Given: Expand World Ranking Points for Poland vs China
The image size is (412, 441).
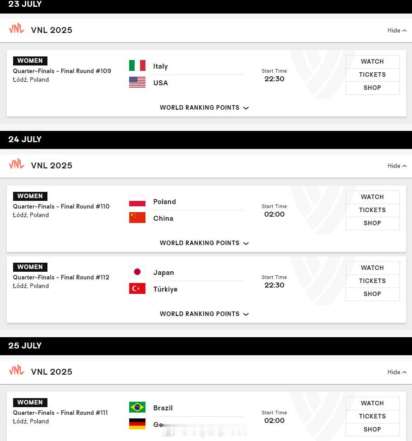Looking at the screenshot, I should coord(204,243).
